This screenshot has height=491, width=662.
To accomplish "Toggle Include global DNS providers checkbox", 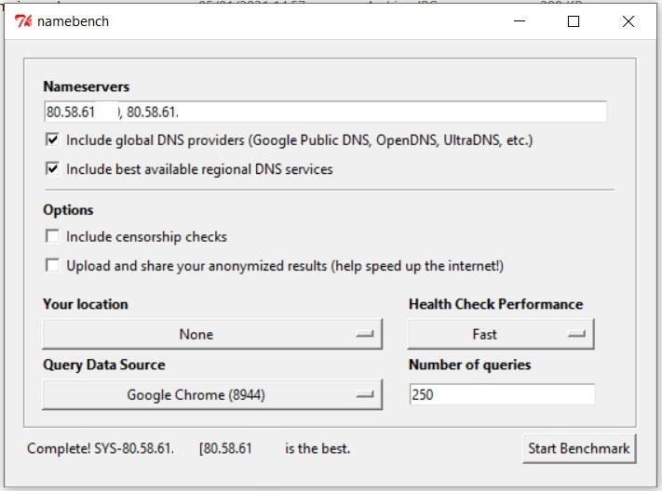I will point(52,140).
